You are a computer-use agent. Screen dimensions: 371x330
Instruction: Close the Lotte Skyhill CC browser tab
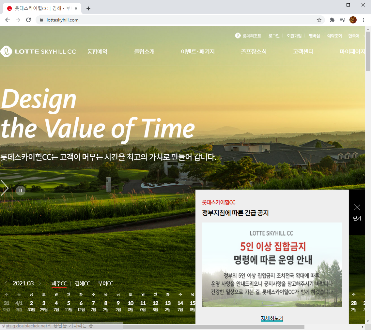[76, 8]
